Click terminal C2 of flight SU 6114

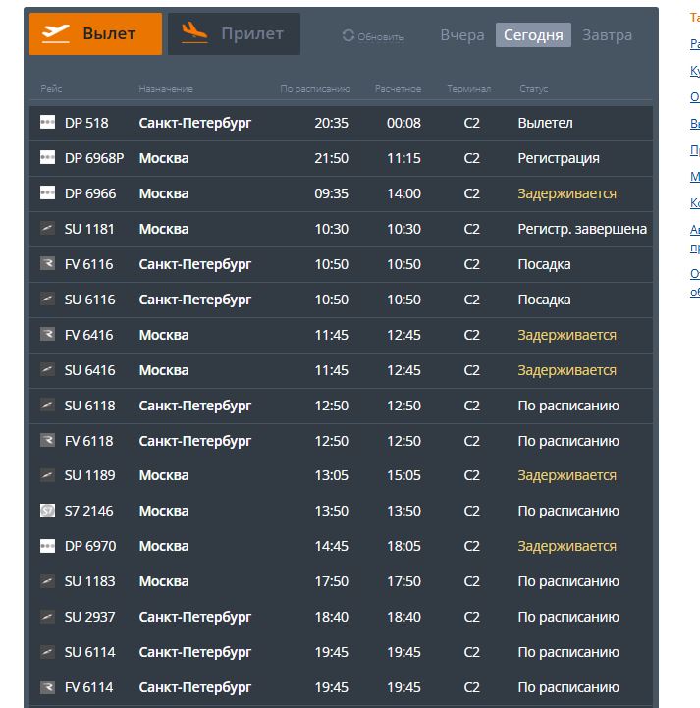(471, 652)
